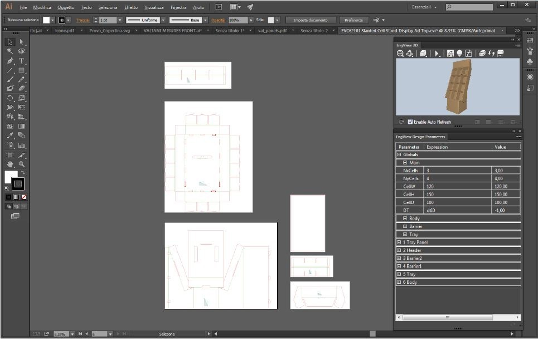538x339 pixels.
Task: Pick the Hand tool
Action: point(10,164)
